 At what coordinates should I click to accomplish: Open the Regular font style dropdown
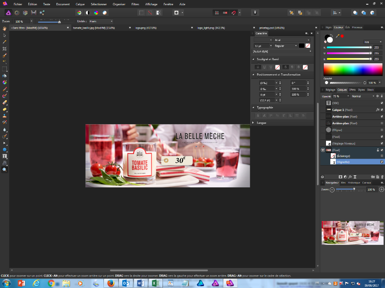[x=286, y=46]
